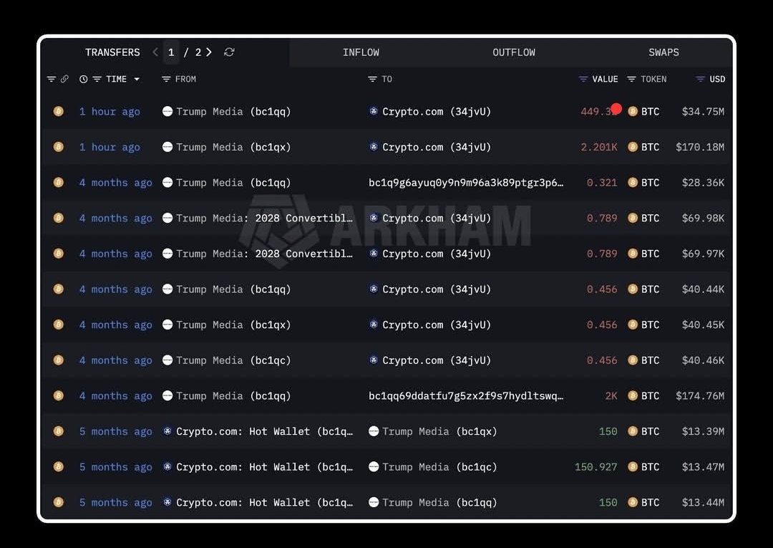Screen dimensions: 773x548
Task: Open the TO column filter
Action: [x=372, y=79]
